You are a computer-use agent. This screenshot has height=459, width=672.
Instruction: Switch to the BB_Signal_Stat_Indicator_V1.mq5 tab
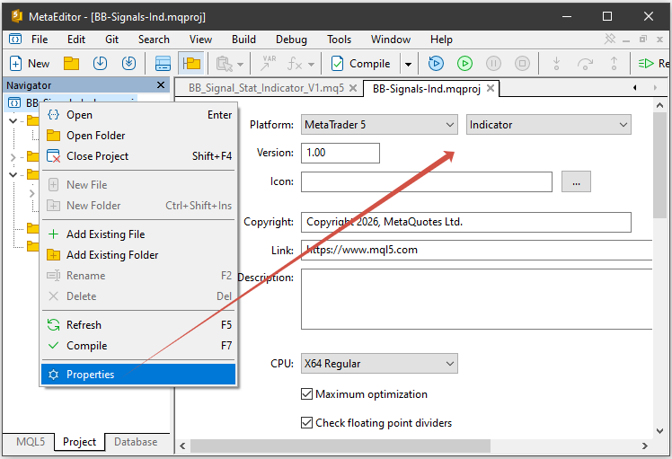266,88
